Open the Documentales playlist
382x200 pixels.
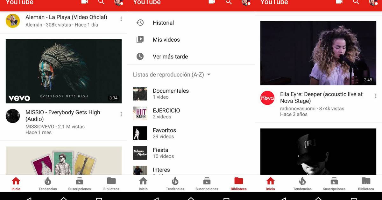[170, 94]
